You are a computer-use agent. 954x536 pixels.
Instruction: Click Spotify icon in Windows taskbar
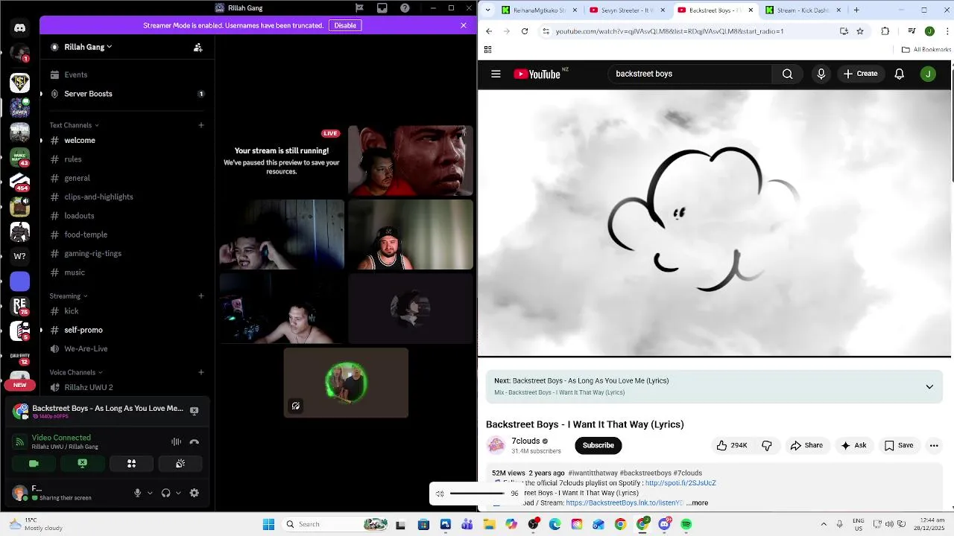click(686, 524)
